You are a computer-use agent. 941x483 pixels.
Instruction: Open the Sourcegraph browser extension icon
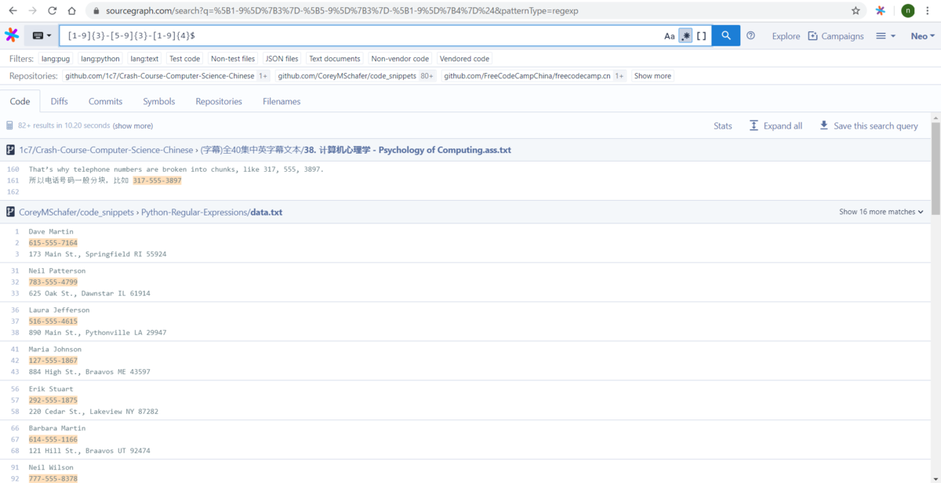point(881,11)
